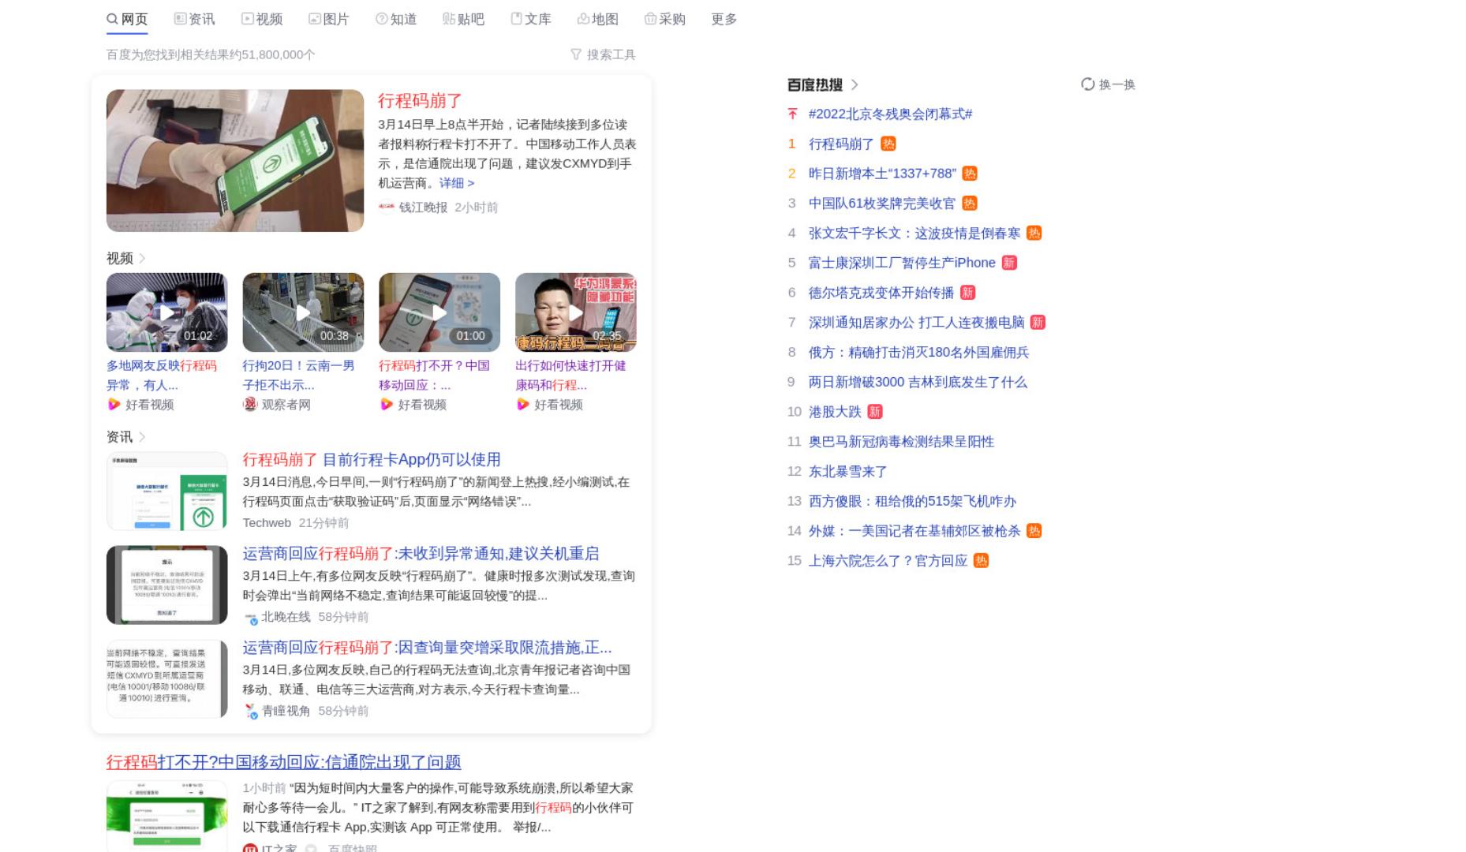Image resolution: width=1466 pixels, height=852 pixels.
Task: Expand 百度热搜 with its chevron arrow
Action: [855, 84]
